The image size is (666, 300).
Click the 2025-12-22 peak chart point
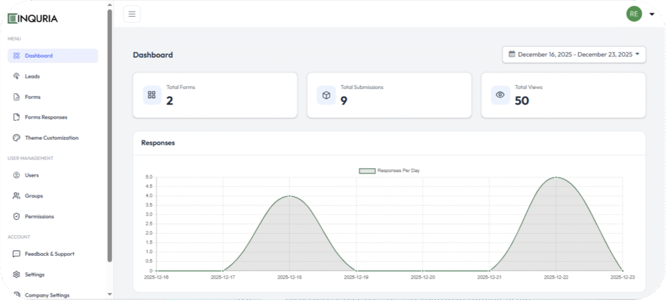[x=556, y=177]
